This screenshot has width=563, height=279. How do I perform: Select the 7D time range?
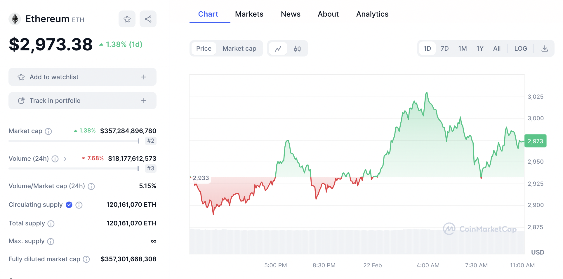click(444, 49)
